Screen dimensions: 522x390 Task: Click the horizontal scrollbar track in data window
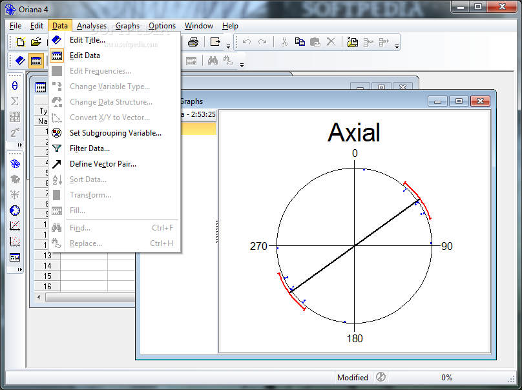(x=90, y=297)
